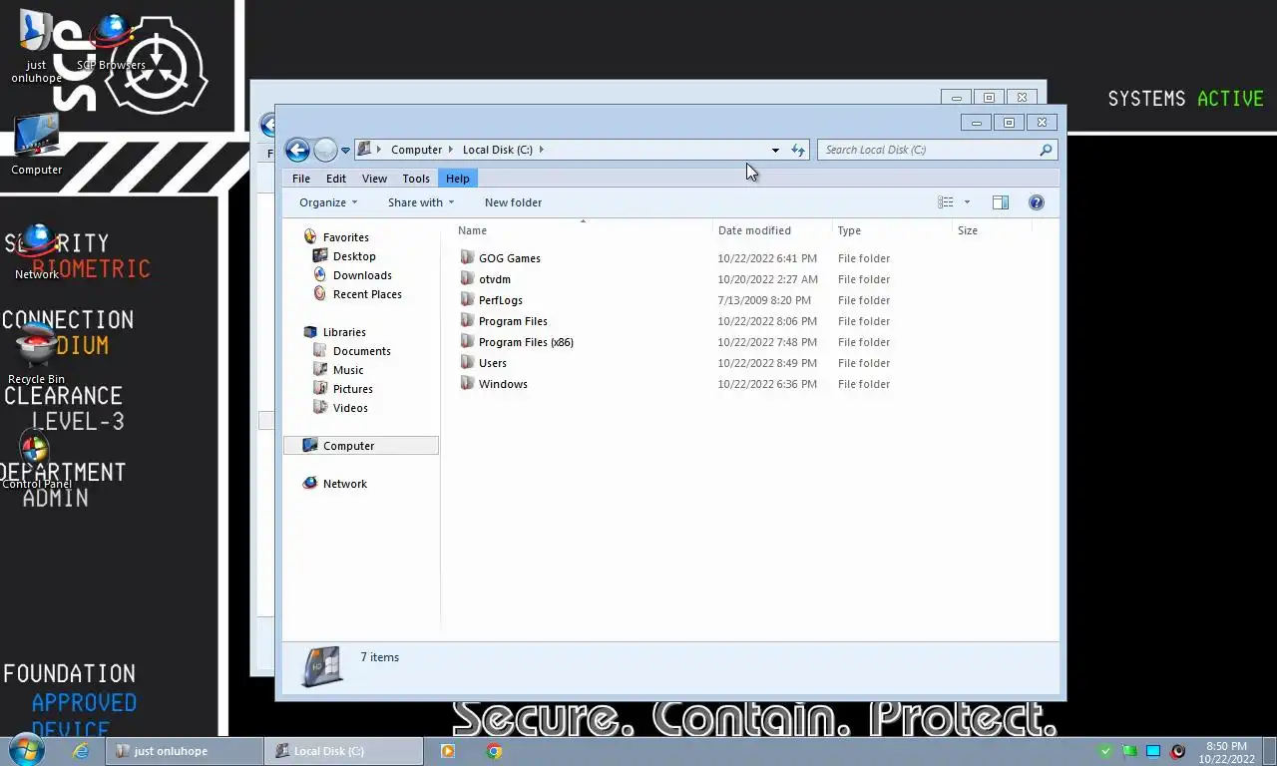Open taskbar clock showing 8:50 PM
Screen dimensions: 1277x766
[x=1226, y=752]
